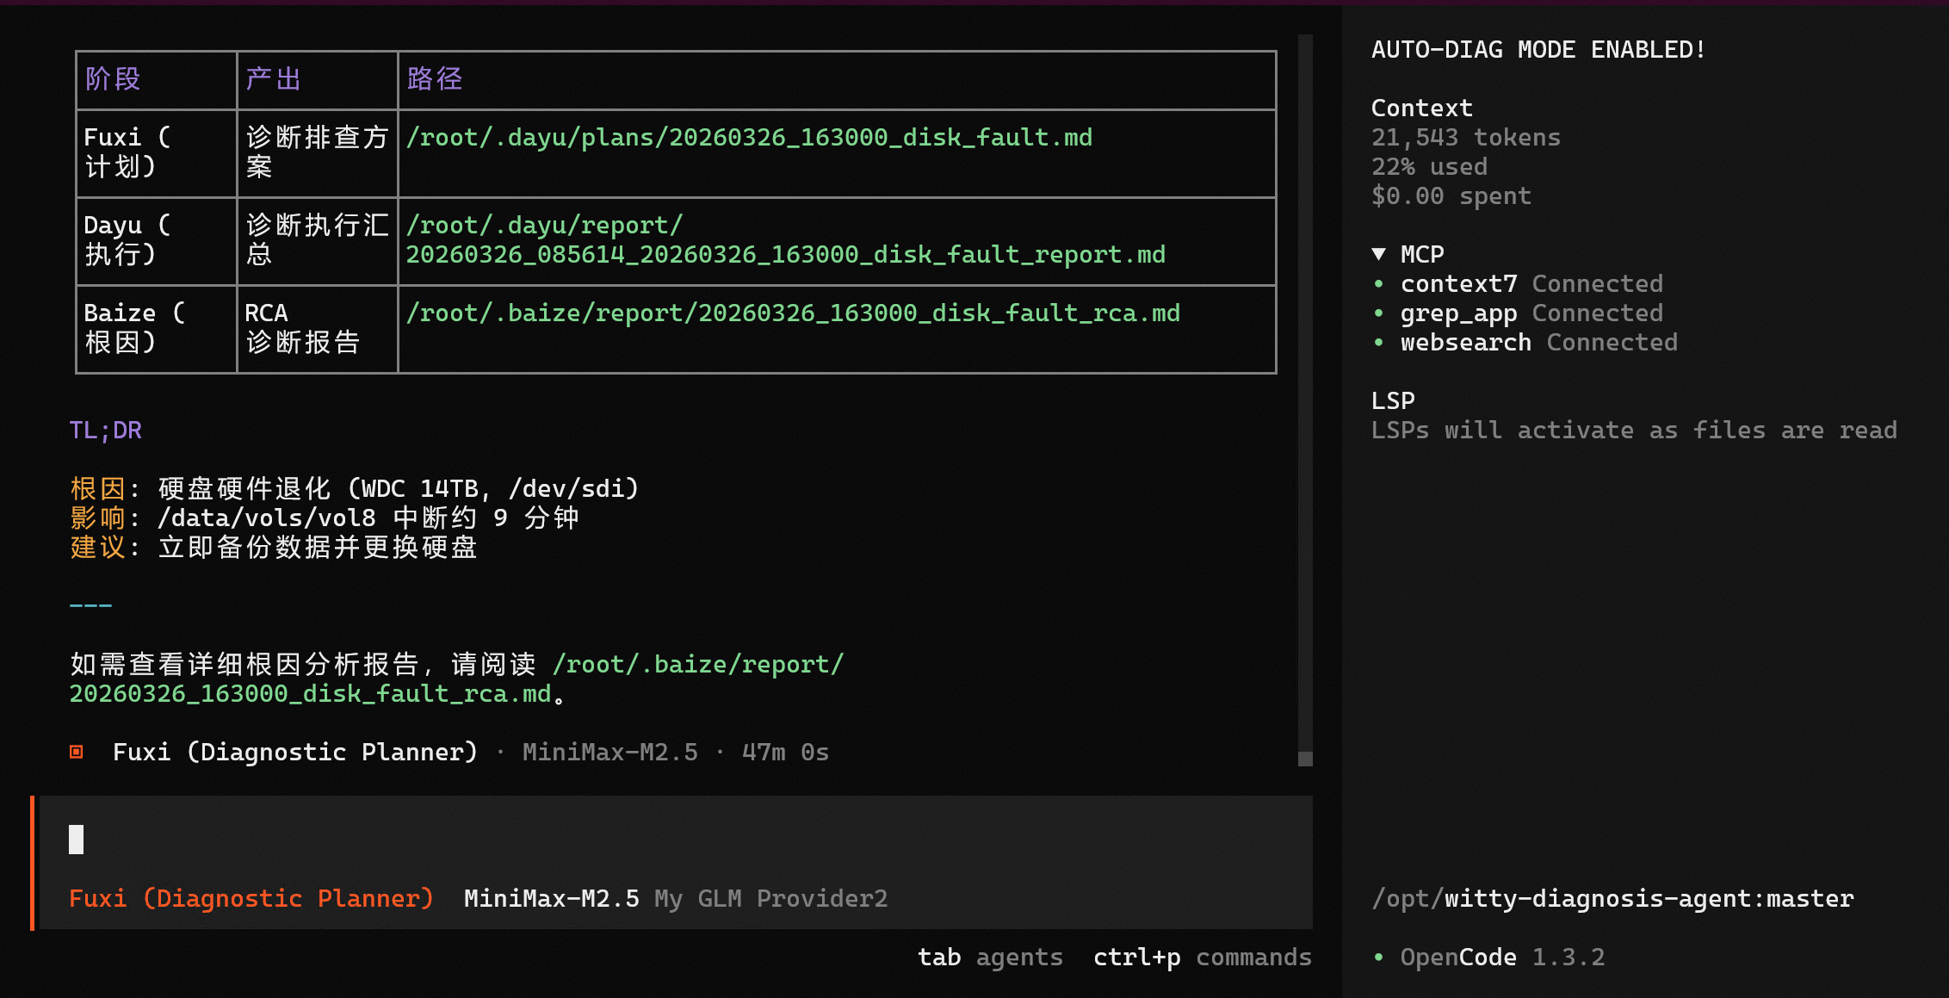The width and height of the screenshot is (1949, 998).
Task: Click the grep_app status dot
Action: [1379, 313]
